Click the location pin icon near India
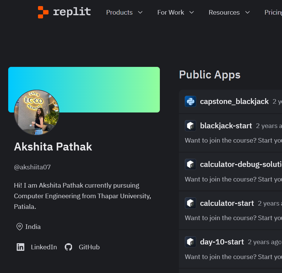 (19, 227)
